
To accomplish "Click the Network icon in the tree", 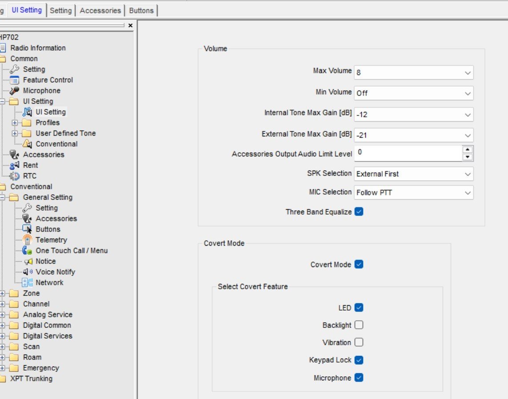I will (x=28, y=283).
